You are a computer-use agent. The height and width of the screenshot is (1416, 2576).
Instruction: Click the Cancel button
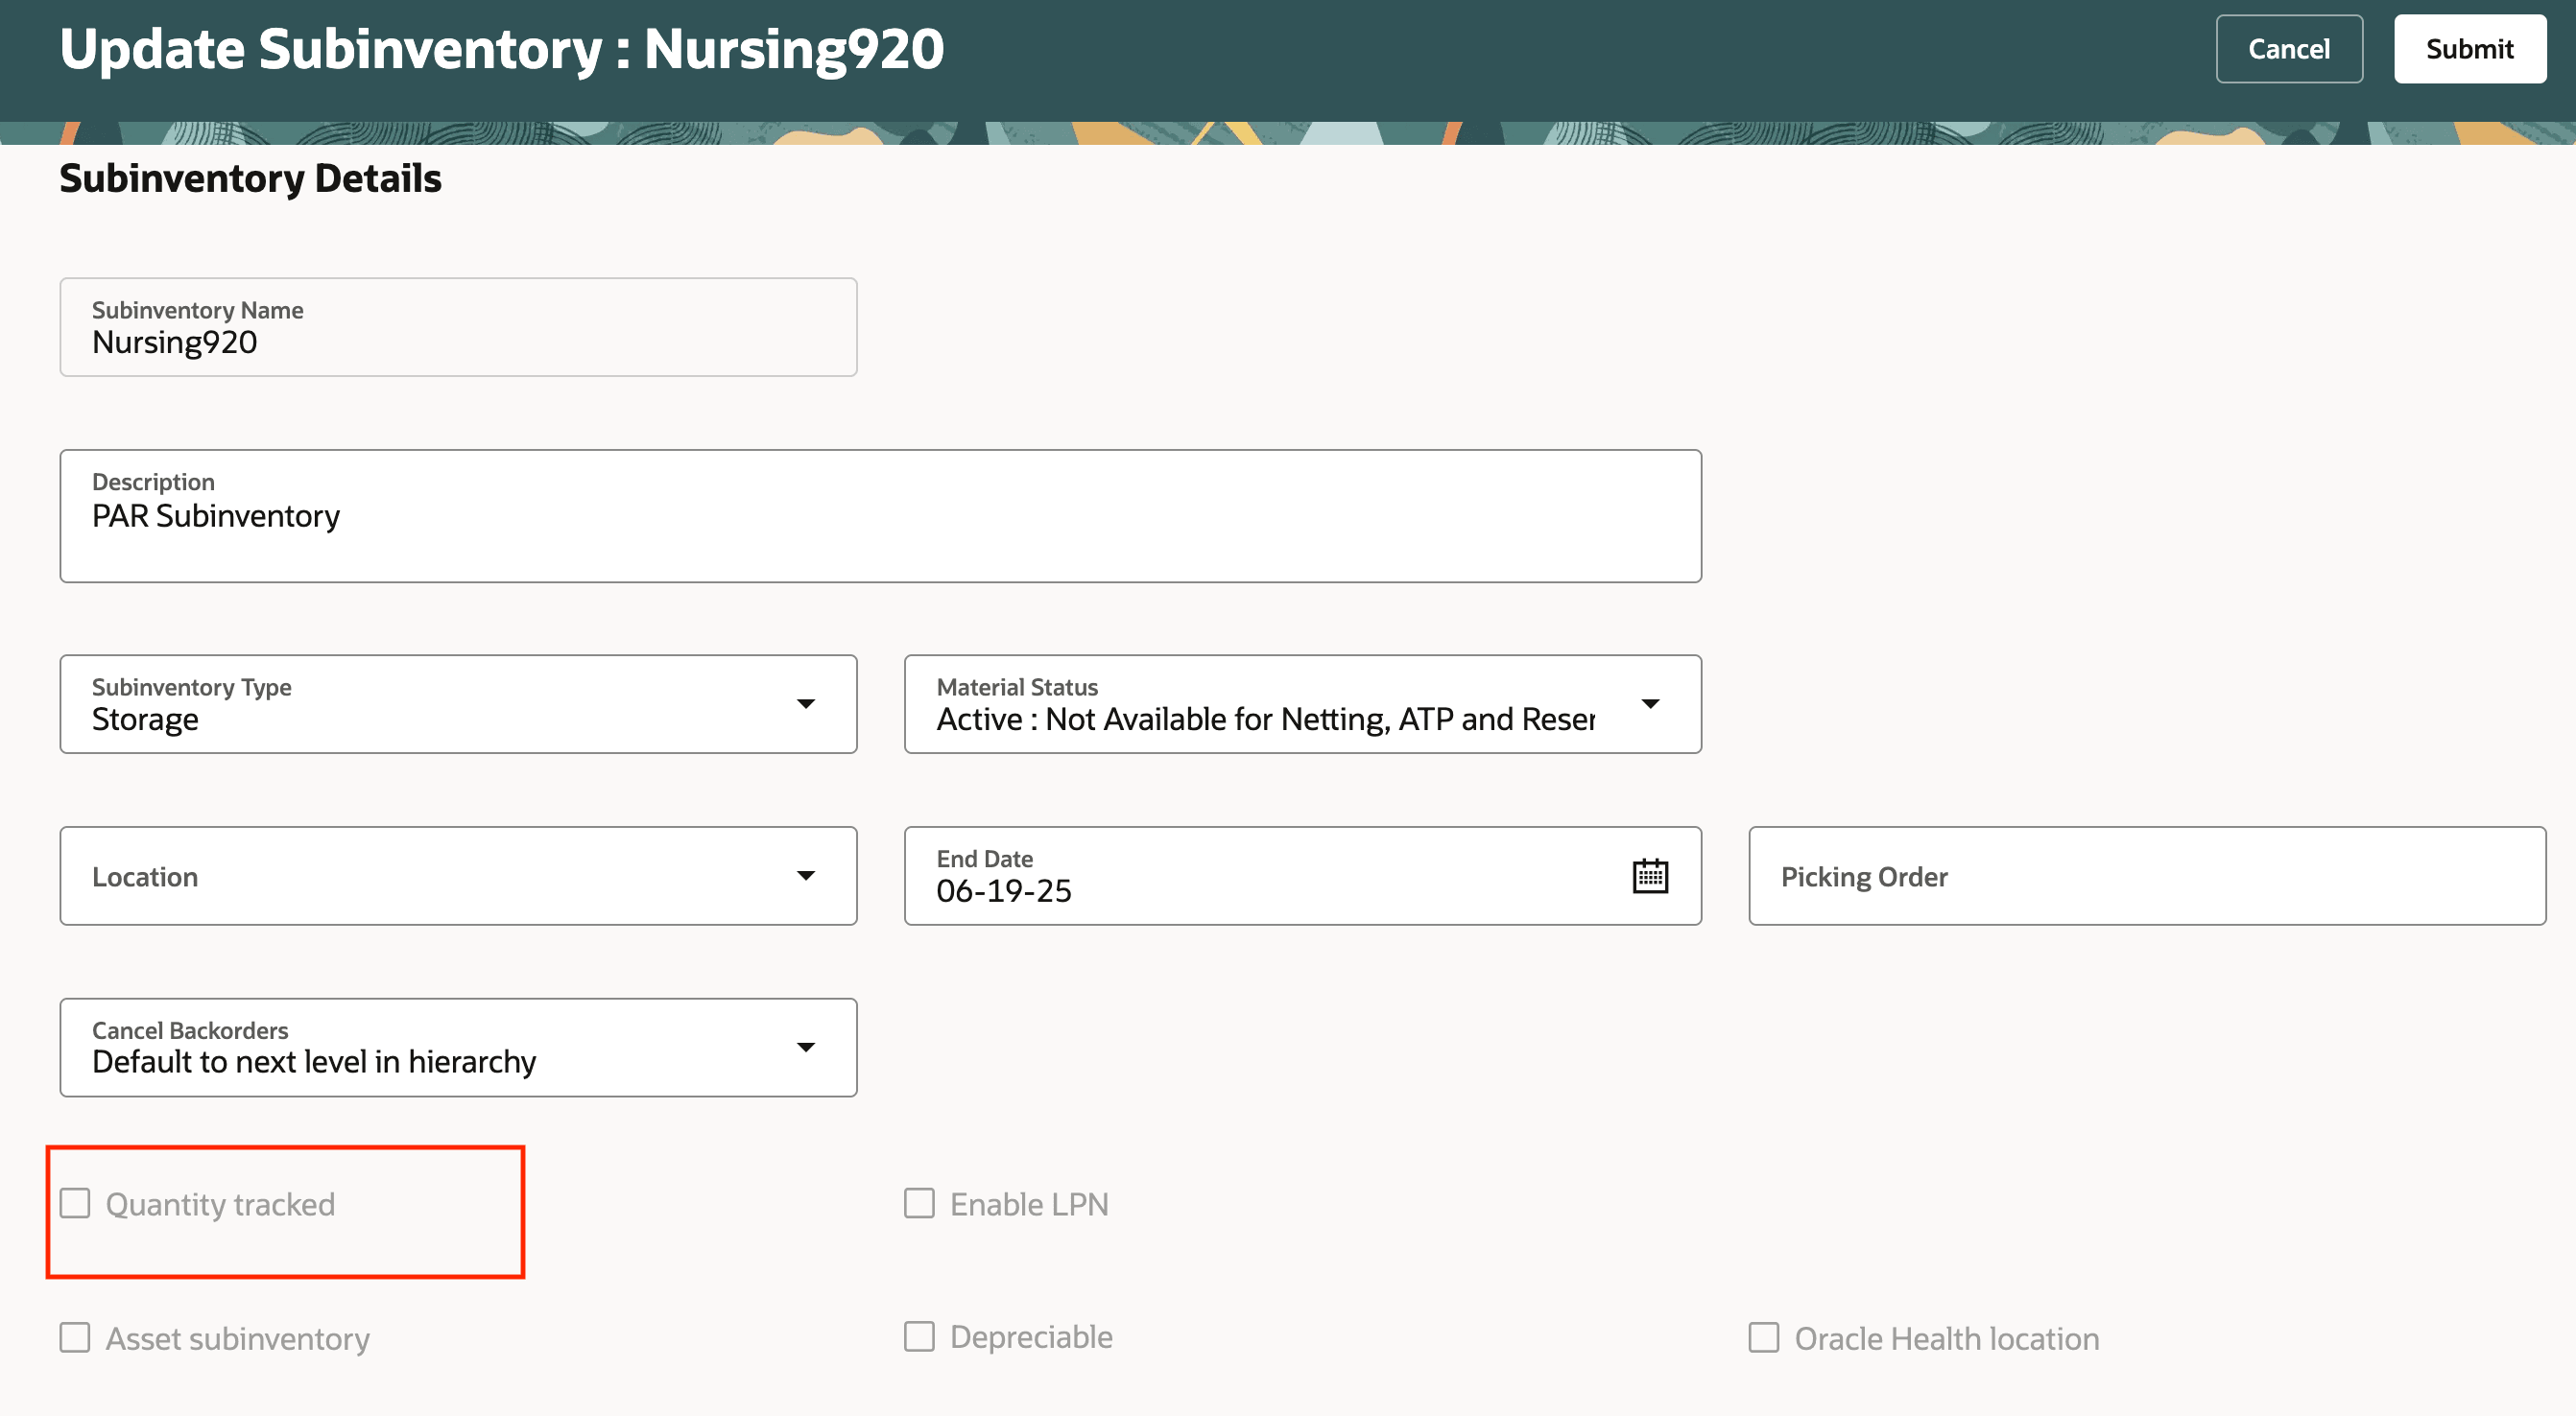(2288, 49)
